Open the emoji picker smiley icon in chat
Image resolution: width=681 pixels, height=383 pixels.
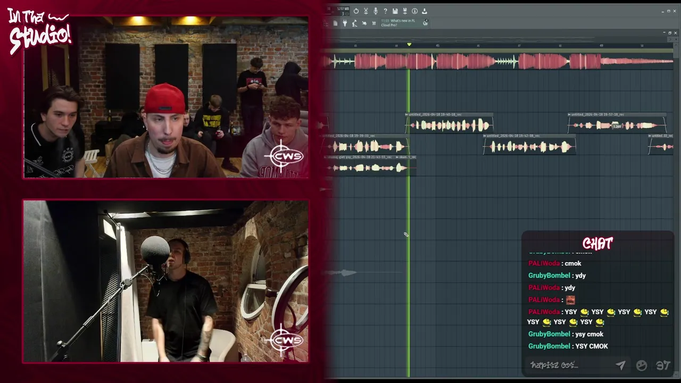pyautogui.click(x=642, y=365)
